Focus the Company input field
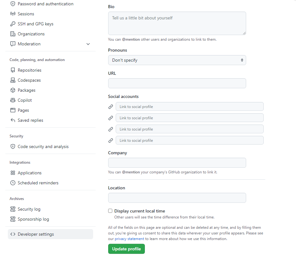This screenshot has height=256, width=296. point(177,163)
